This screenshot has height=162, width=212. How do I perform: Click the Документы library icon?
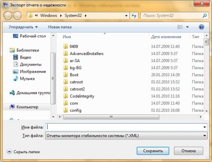click(x=15, y=64)
